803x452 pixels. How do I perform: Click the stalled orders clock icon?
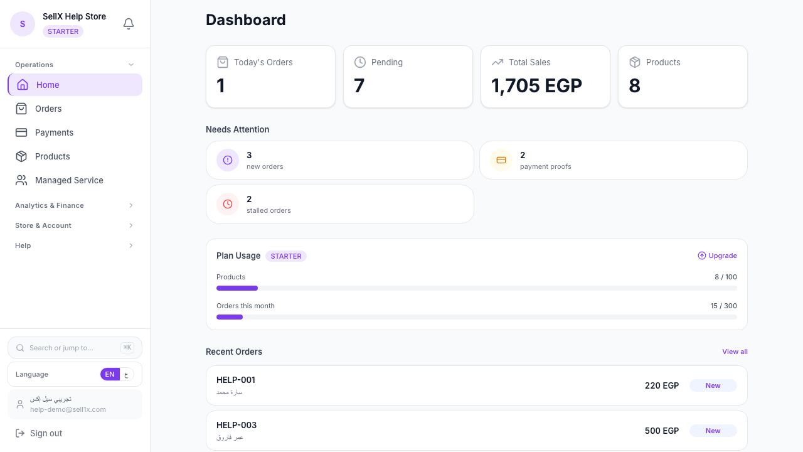(227, 204)
